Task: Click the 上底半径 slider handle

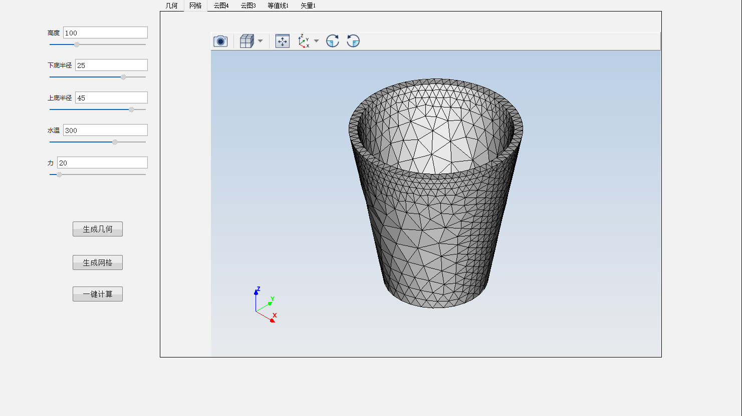Action: point(131,109)
